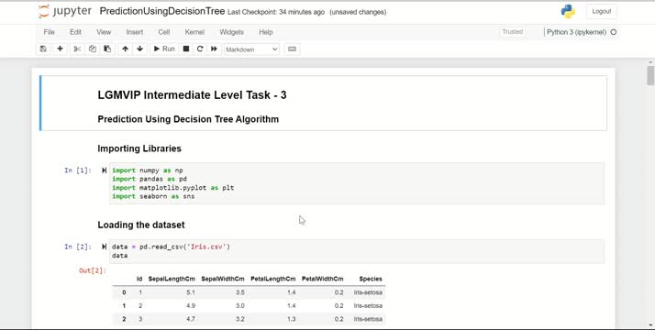655x330 pixels.
Task: Open the cell type Markdown dropdown
Action: [251, 49]
